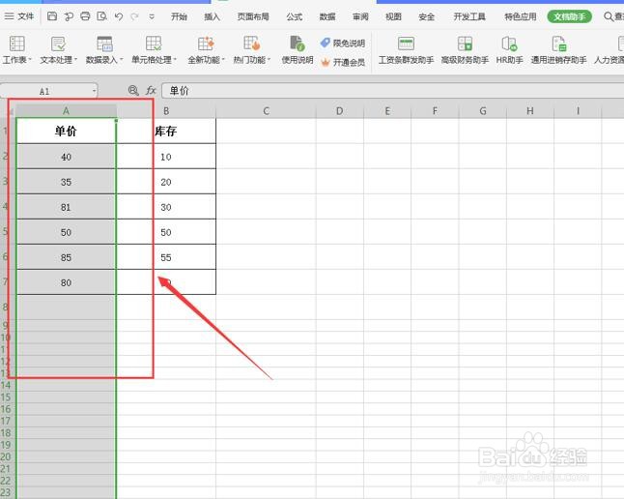Click the Print Preview icon

tap(101, 16)
